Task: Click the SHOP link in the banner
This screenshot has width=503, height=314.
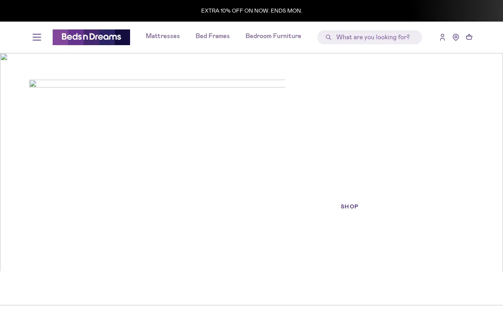Action: 349,207
